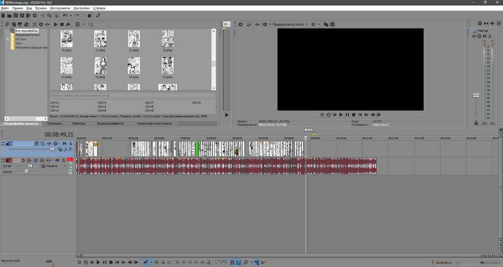
Task: Switch to the Генераторы мультимедиа tab
Action: coord(154,123)
